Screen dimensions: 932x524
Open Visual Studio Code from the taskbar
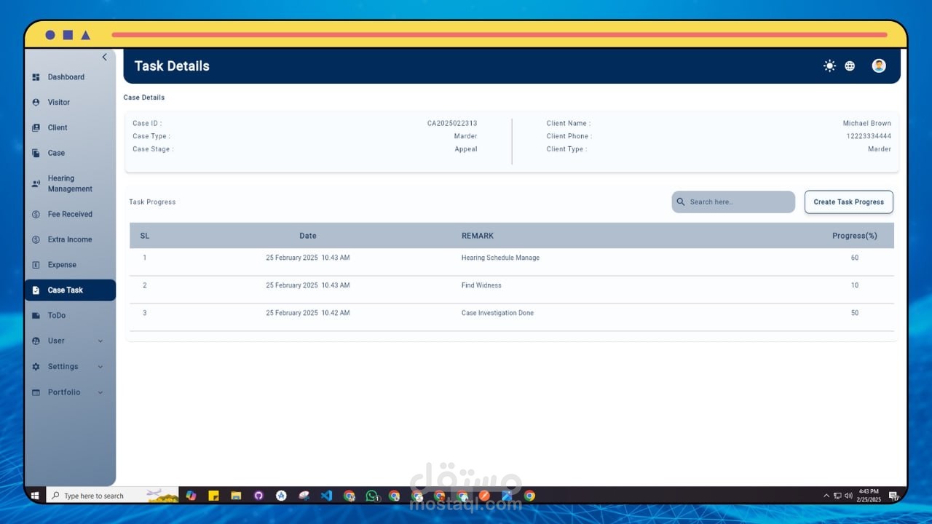tap(326, 496)
